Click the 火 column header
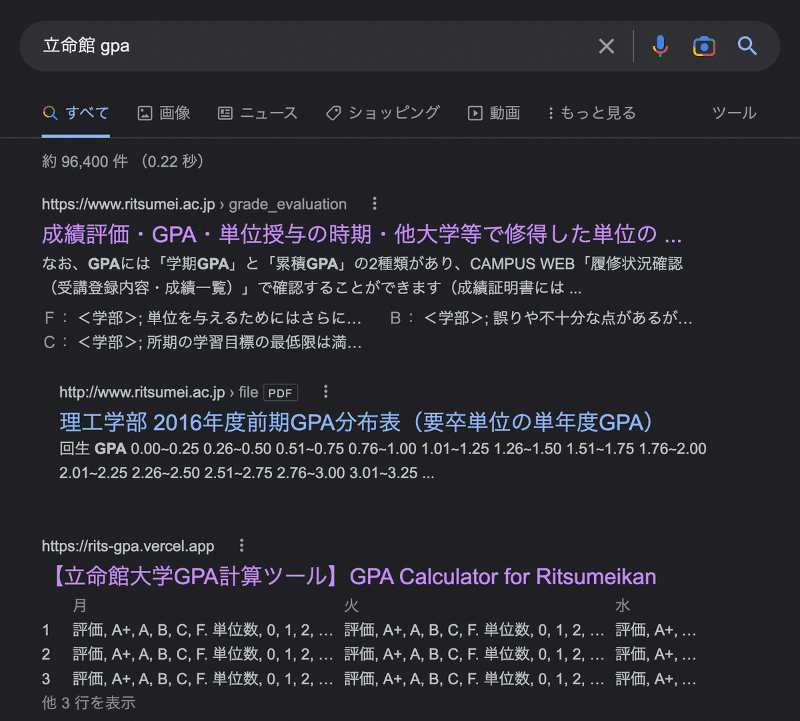Viewport: 800px width, 721px height. click(351, 606)
